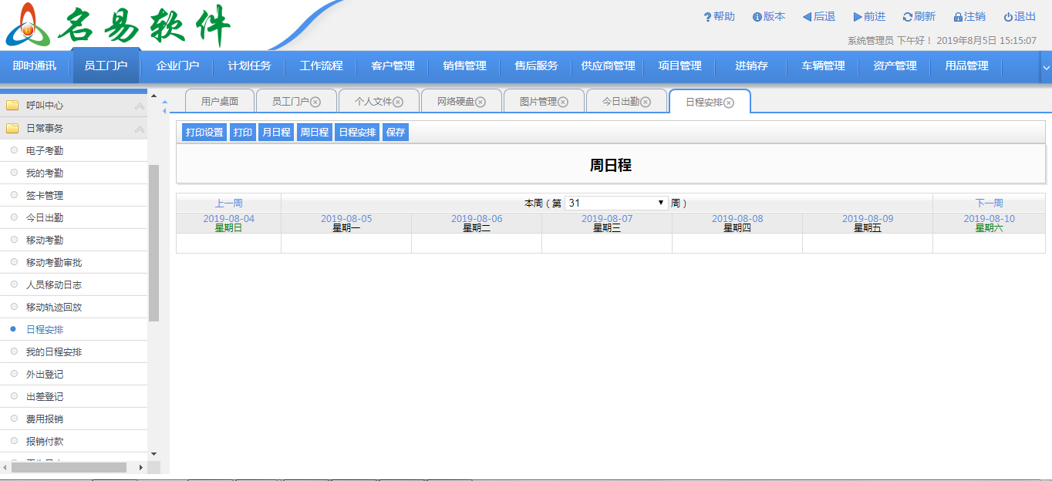Switch to monthly view via 月日程 button

(275, 132)
